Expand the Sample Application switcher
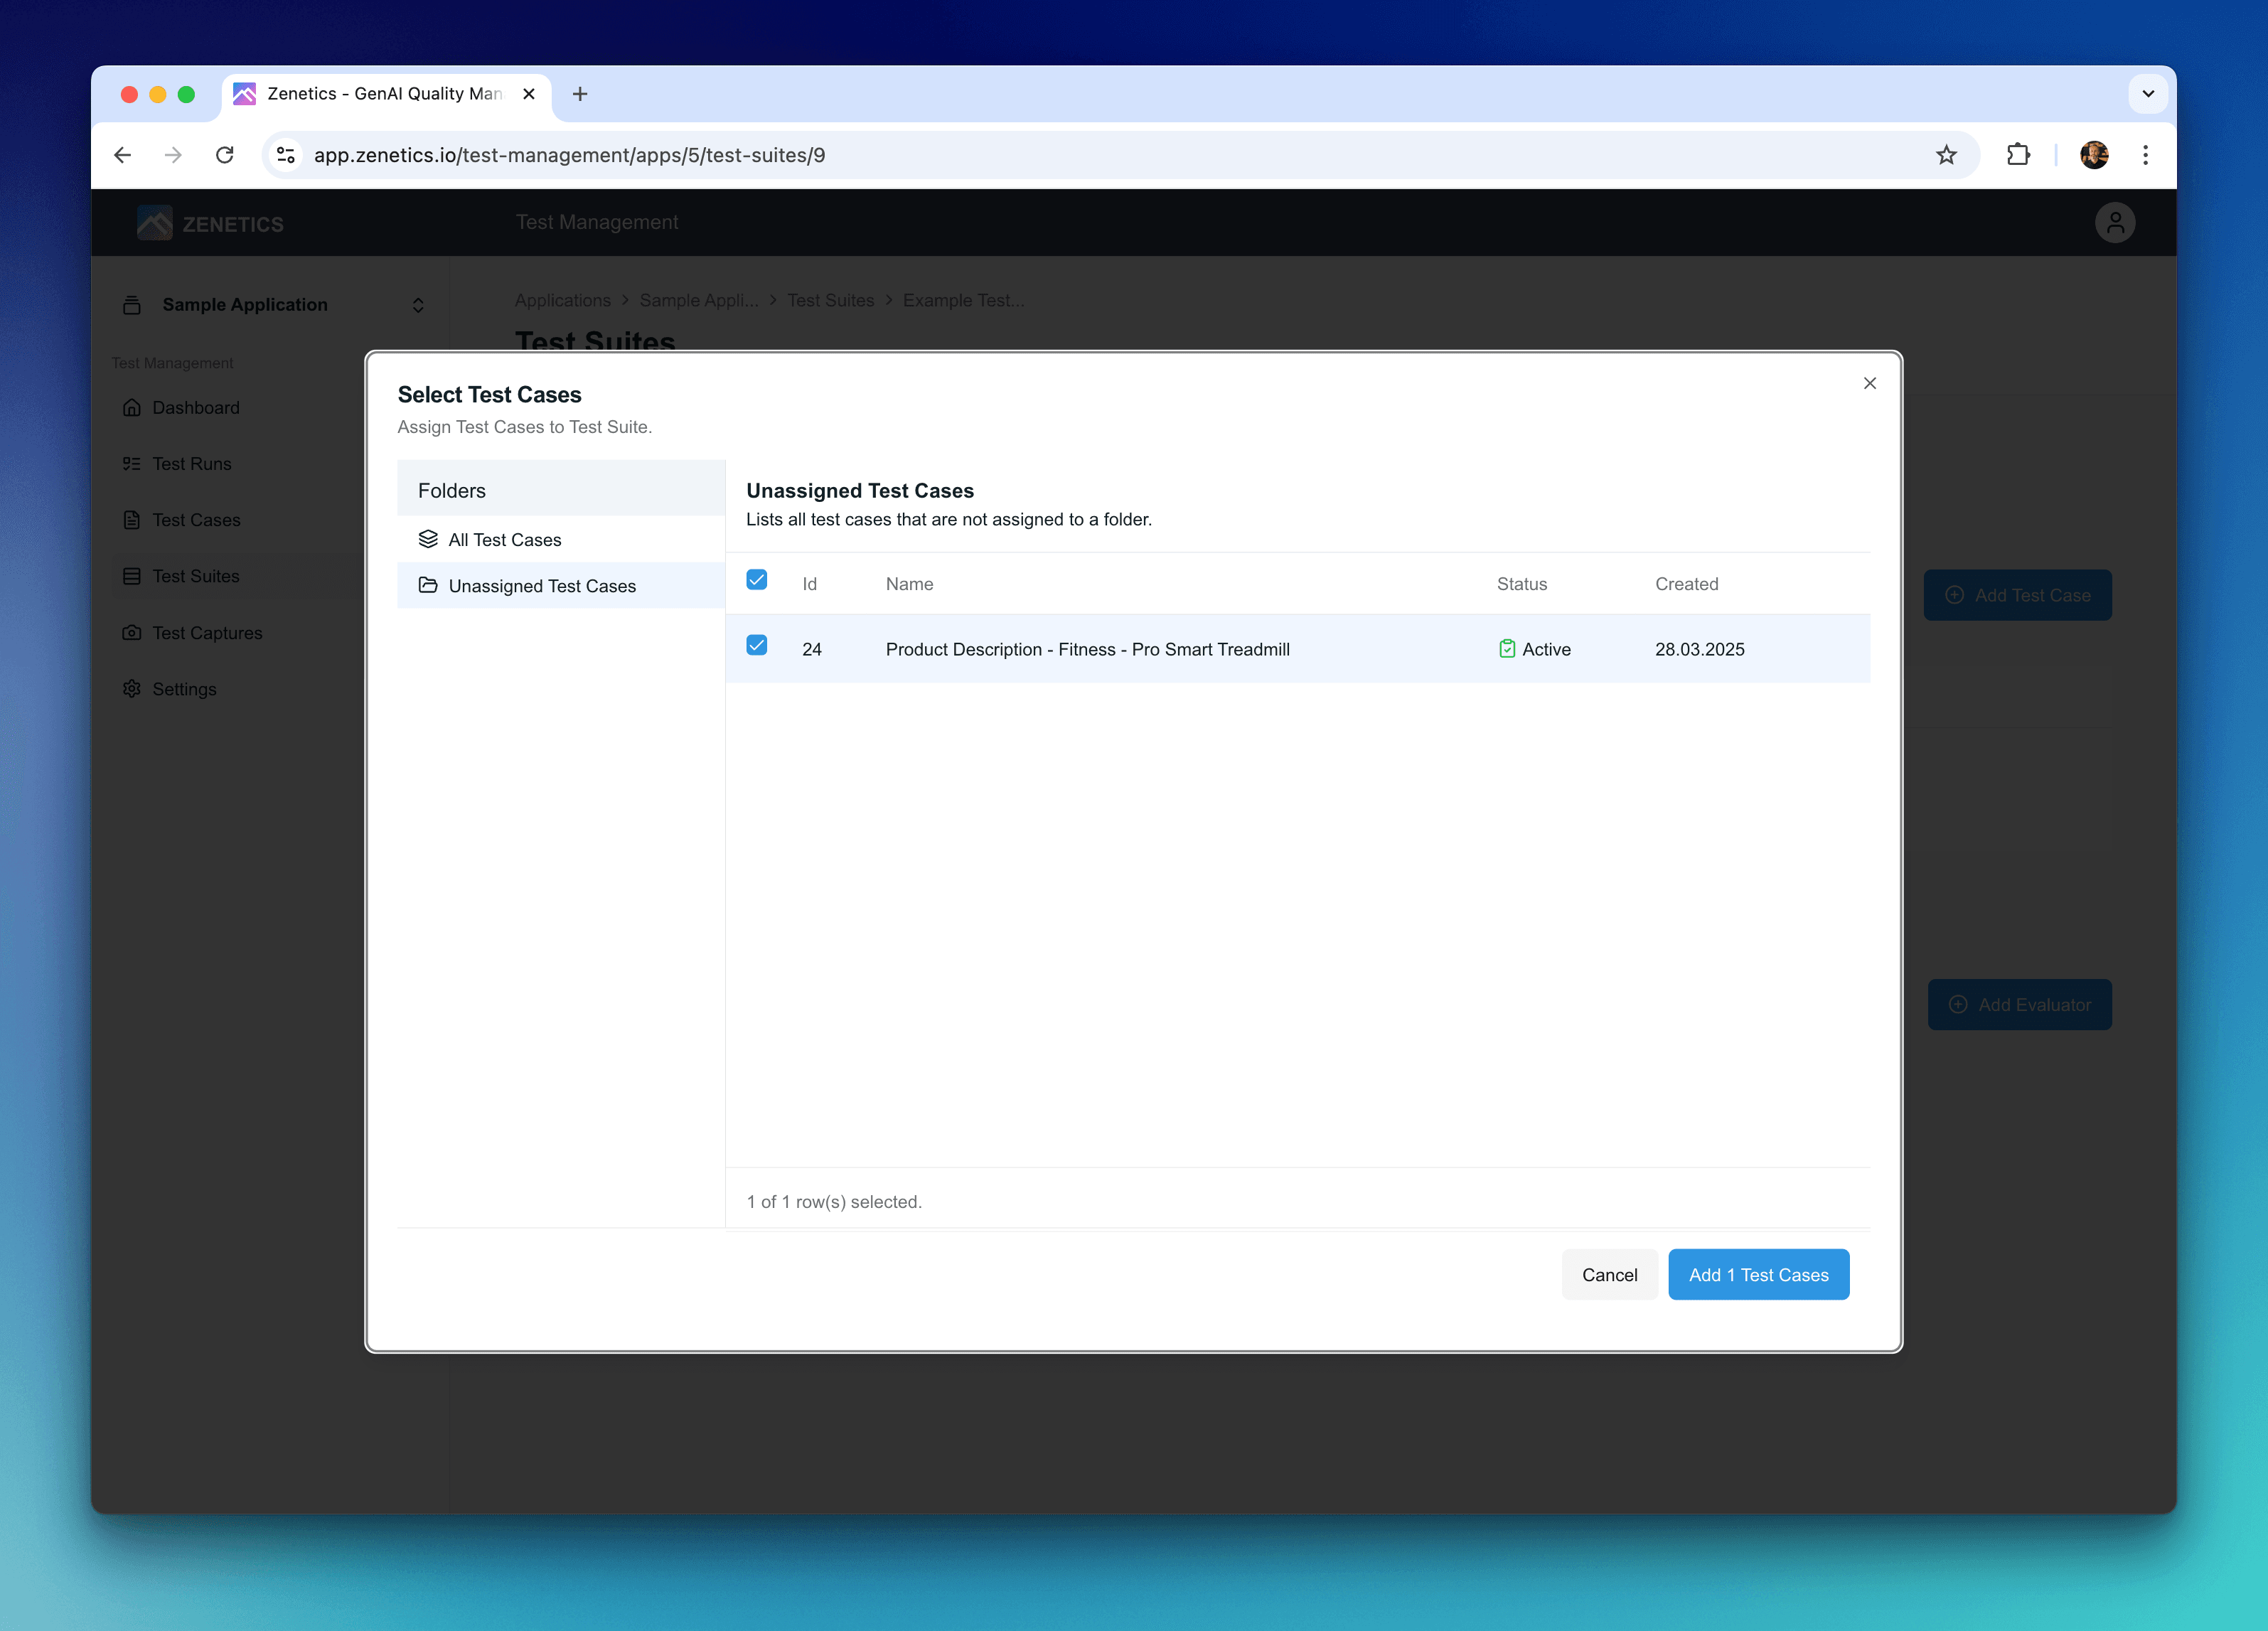The image size is (2268, 1631). coord(419,305)
